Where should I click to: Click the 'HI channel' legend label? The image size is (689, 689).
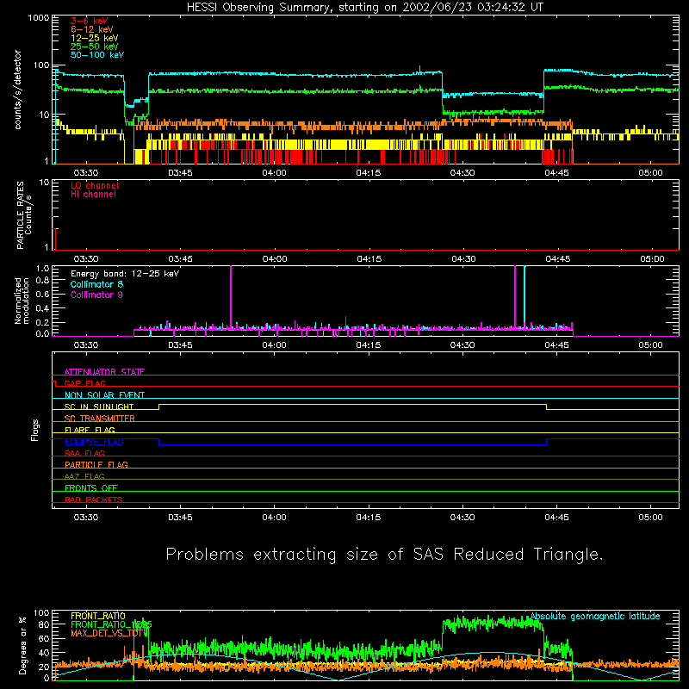tap(93, 195)
